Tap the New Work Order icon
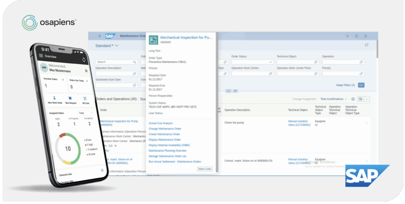Viewport: 405px width, 204px height. [54, 98]
